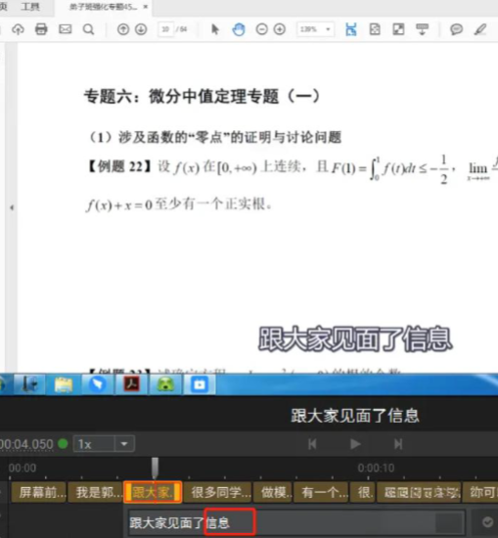Edit the caption text 跟大家见面了信息
498x538 pixels.
[296, 523]
